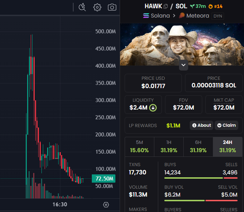The image size is (244, 212).
Task: Select the 5M timeframe tab
Action: click(x=139, y=146)
